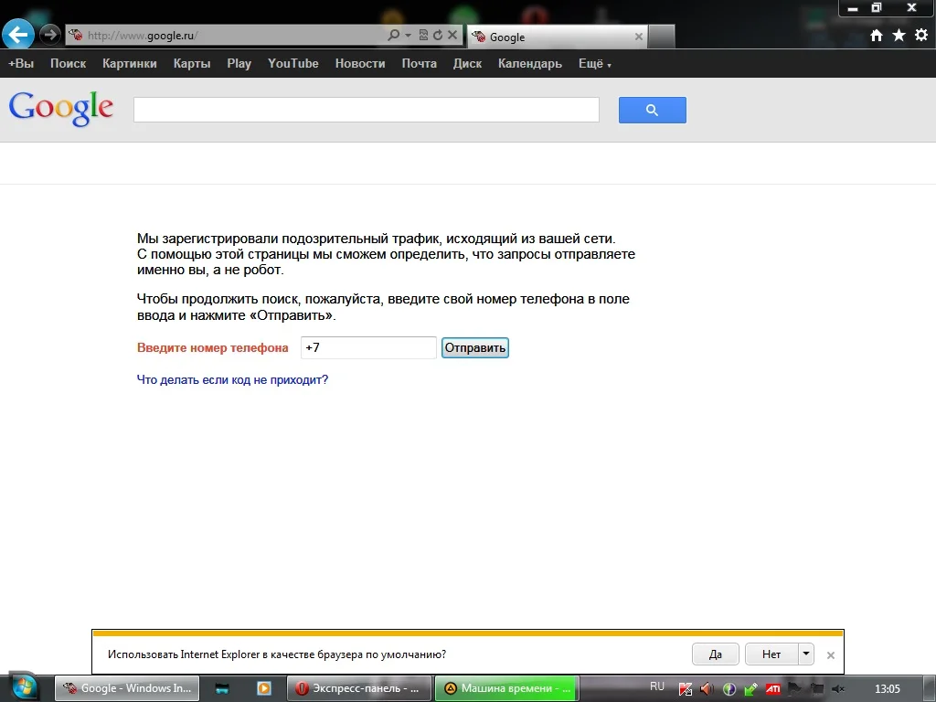This screenshot has height=702, width=936.
Task: Open the Home page icon
Action: point(877,36)
